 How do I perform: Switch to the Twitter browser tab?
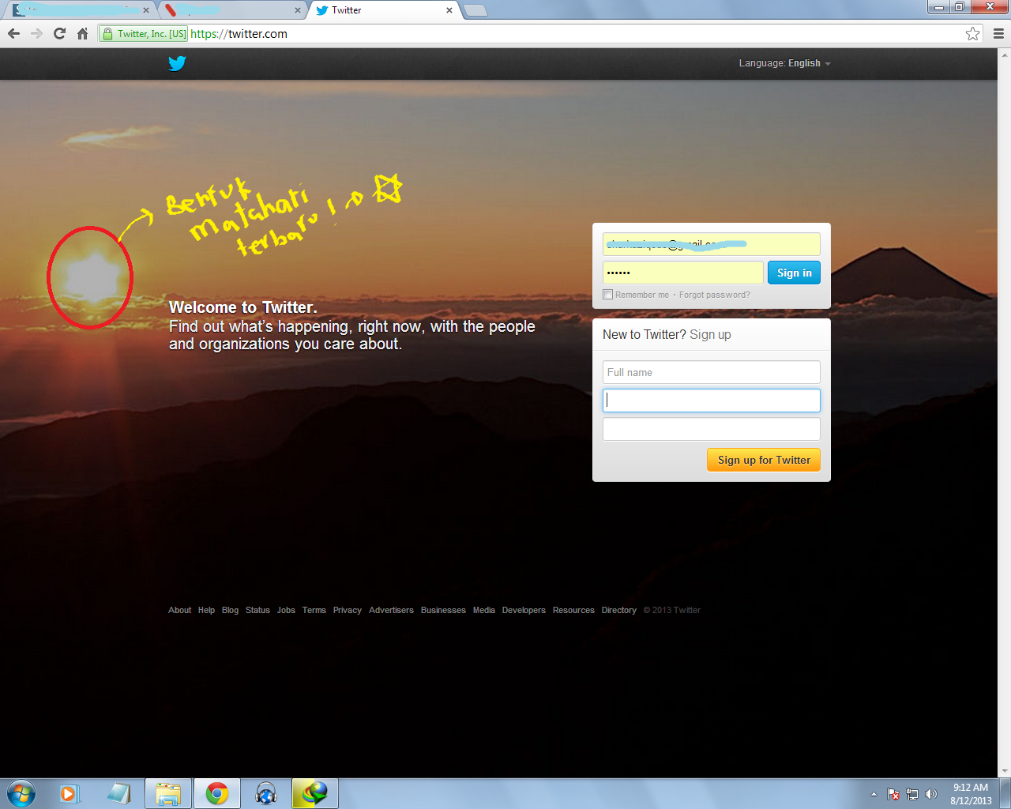tap(383, 10)
